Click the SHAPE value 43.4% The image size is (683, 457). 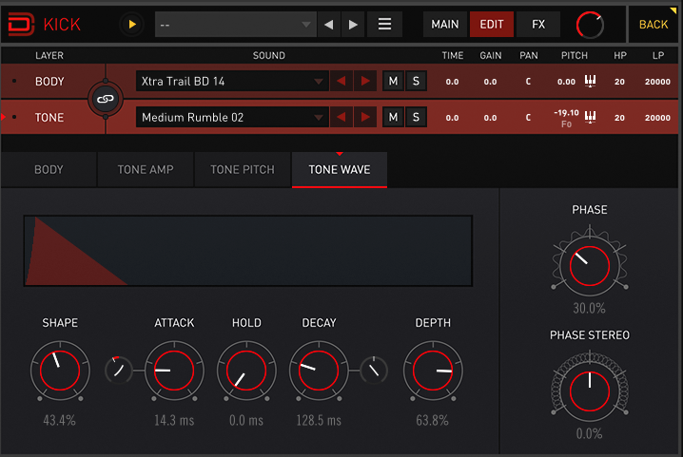pos(59,421)
